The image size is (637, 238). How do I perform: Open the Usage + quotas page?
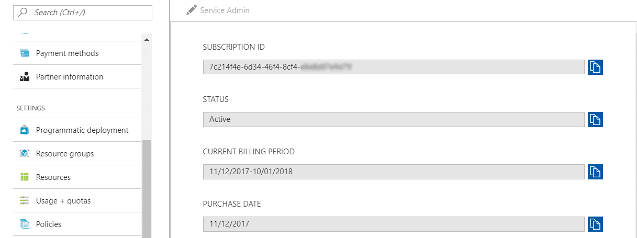coord(63,201)
